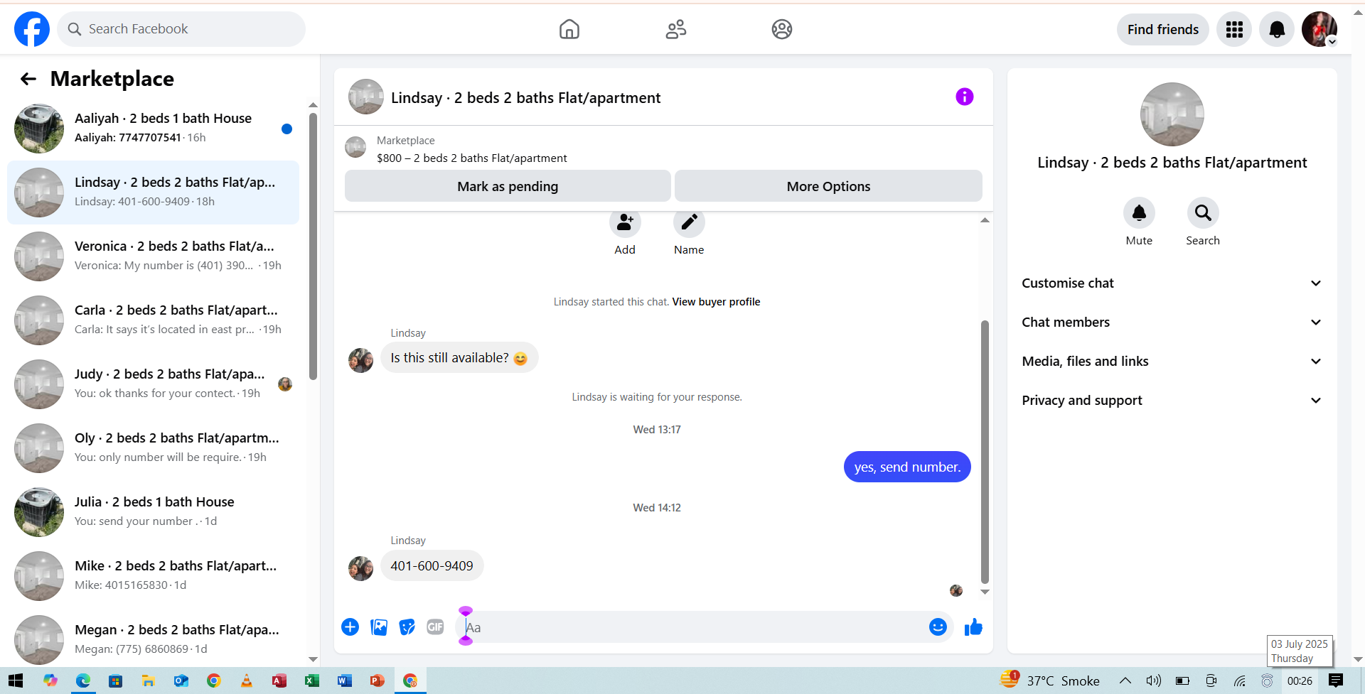Image resolution: width=1365 pixels, height=694 pixels.
Task: Open Access from taskbar
Action: pyautogui.click(x=279, y=681)
